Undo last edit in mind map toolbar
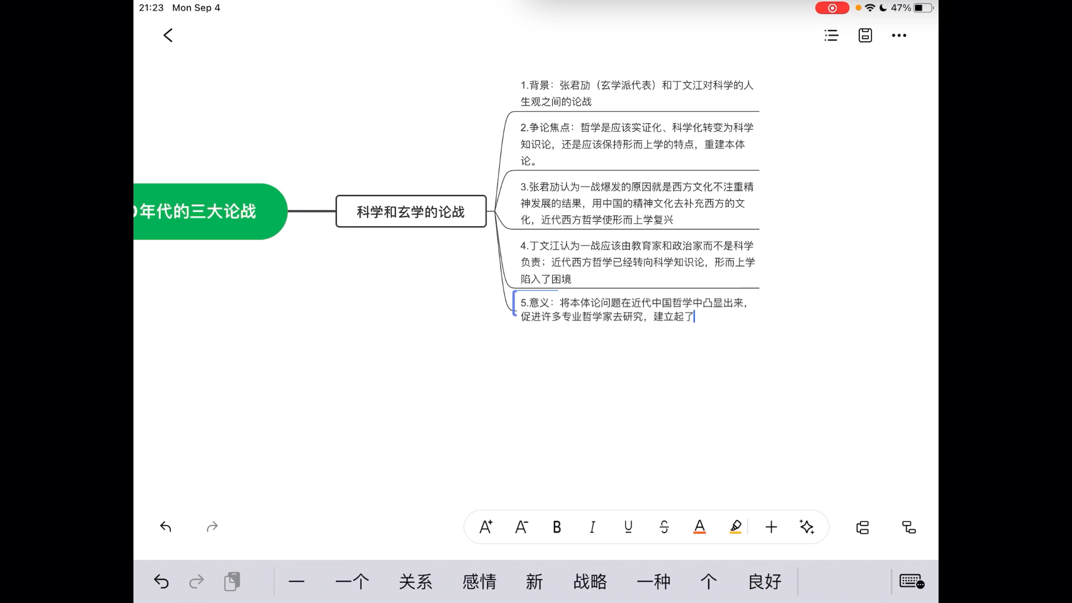1072x603 pixels. [166, 527]
